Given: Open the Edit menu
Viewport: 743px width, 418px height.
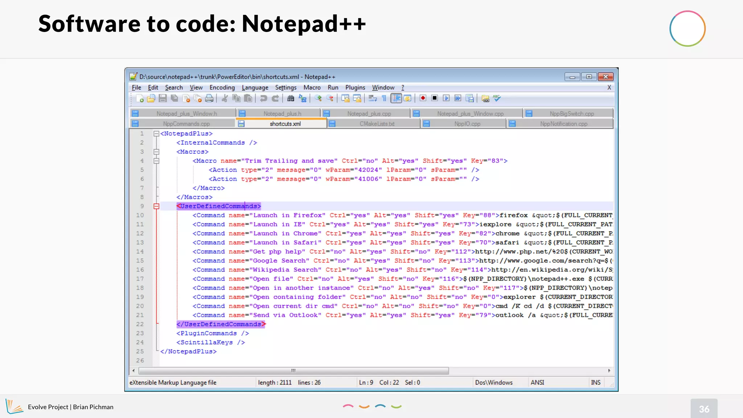Looking at the screenshot, I should 153,87.
